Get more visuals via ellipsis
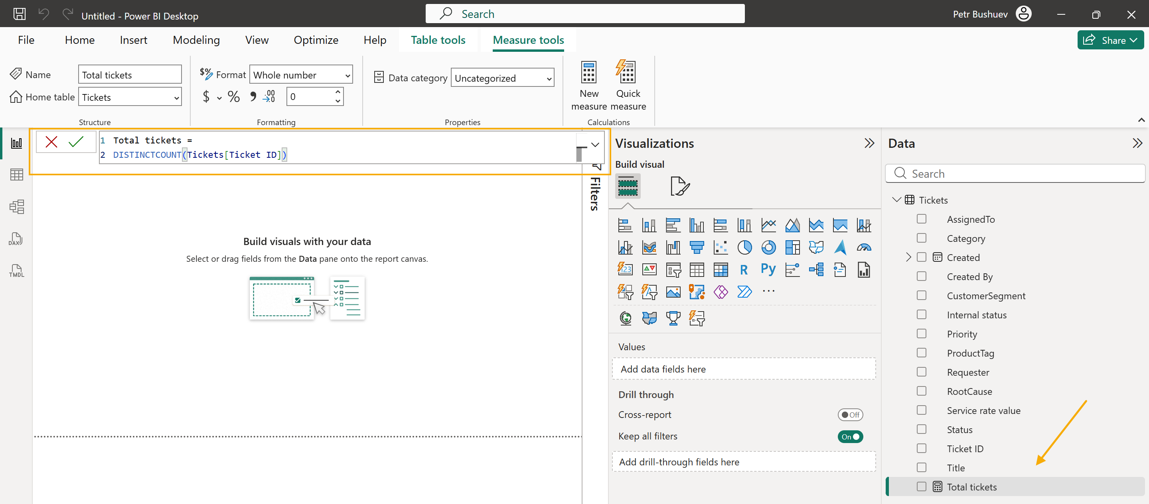This screenshot has height=504, width=1149. click(x=768, y=291)
